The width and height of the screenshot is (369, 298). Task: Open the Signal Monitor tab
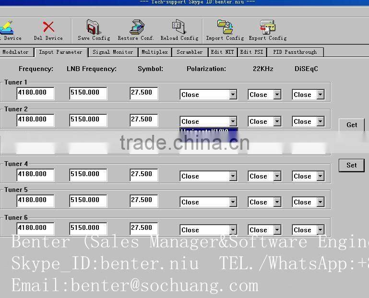pos(113,52)
